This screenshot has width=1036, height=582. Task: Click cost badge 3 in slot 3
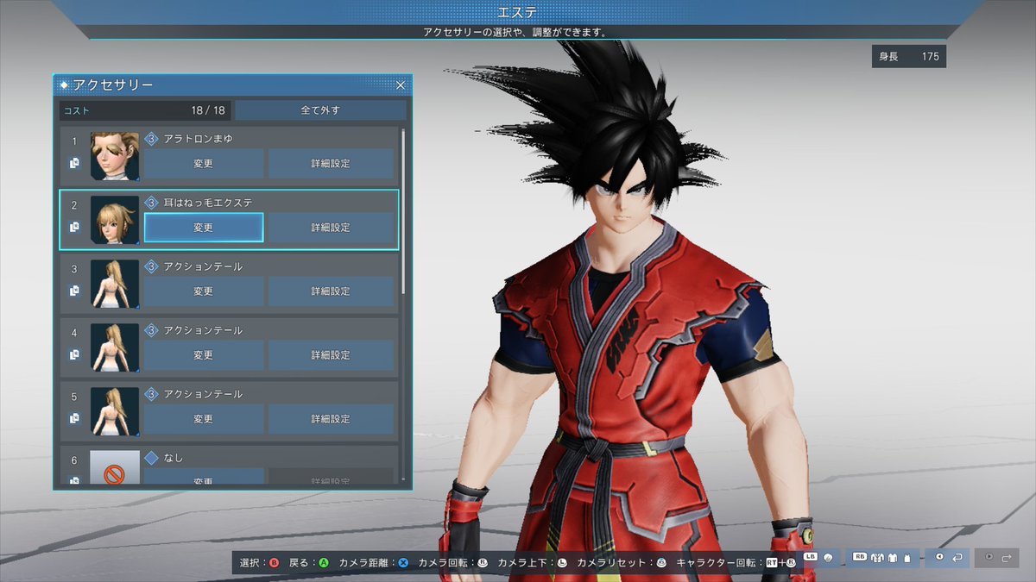pyautogui.click(x=151, y=266)
